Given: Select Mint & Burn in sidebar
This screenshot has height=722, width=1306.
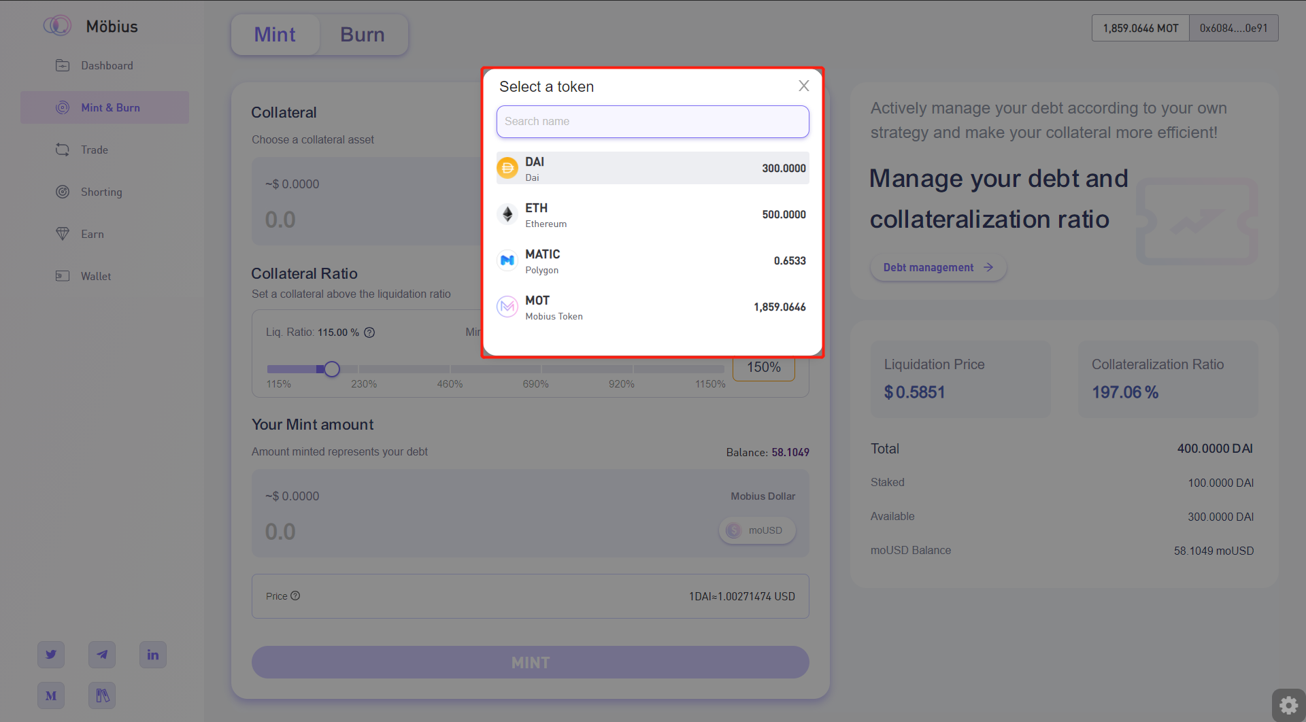Looking at the screenshot, I should pyautogui.click(x=105, y=107).
